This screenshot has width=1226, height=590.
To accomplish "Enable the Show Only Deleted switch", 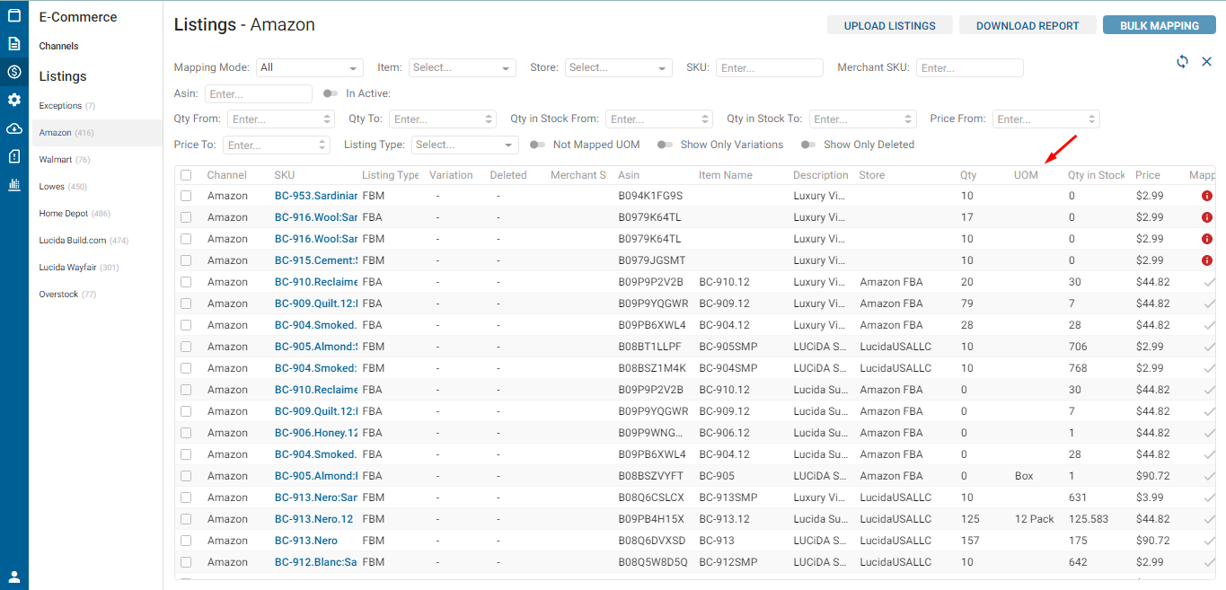I will [808, 145].
